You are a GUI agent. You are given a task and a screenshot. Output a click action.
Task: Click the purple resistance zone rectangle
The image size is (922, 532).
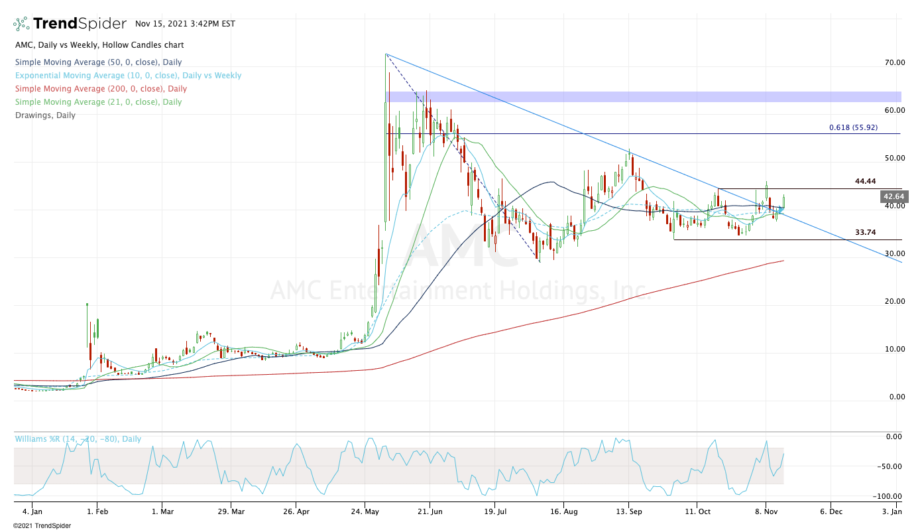tap(643, 97)
